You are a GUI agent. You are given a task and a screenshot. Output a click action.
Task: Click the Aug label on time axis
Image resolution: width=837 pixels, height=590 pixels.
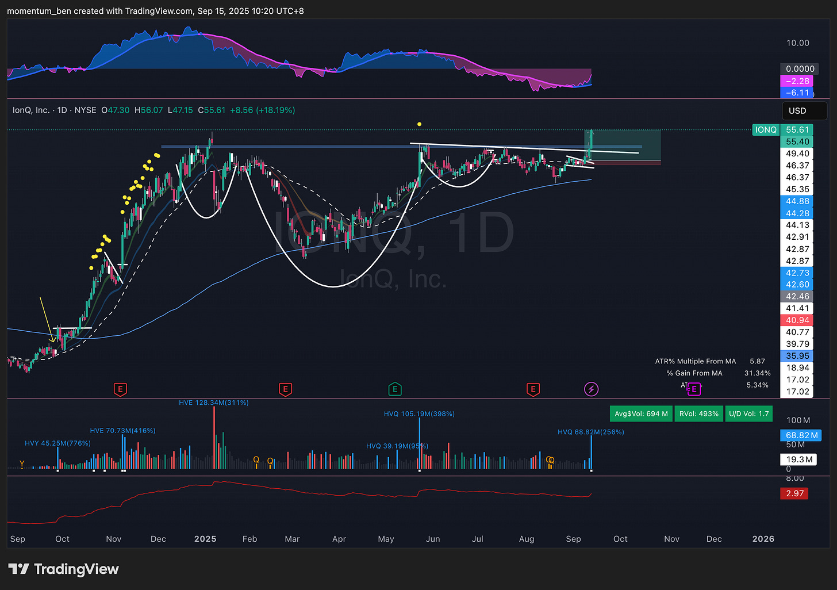coord(527,539)
